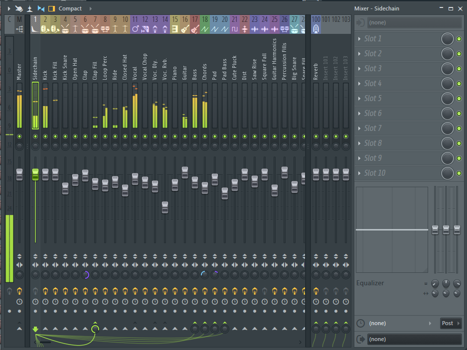
Task: Mute the Reverb track green LED
Action: [316, 136]
